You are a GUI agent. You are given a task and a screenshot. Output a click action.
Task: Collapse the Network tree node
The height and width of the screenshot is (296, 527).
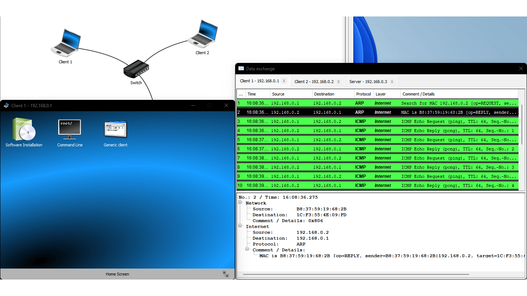[241, 203]
